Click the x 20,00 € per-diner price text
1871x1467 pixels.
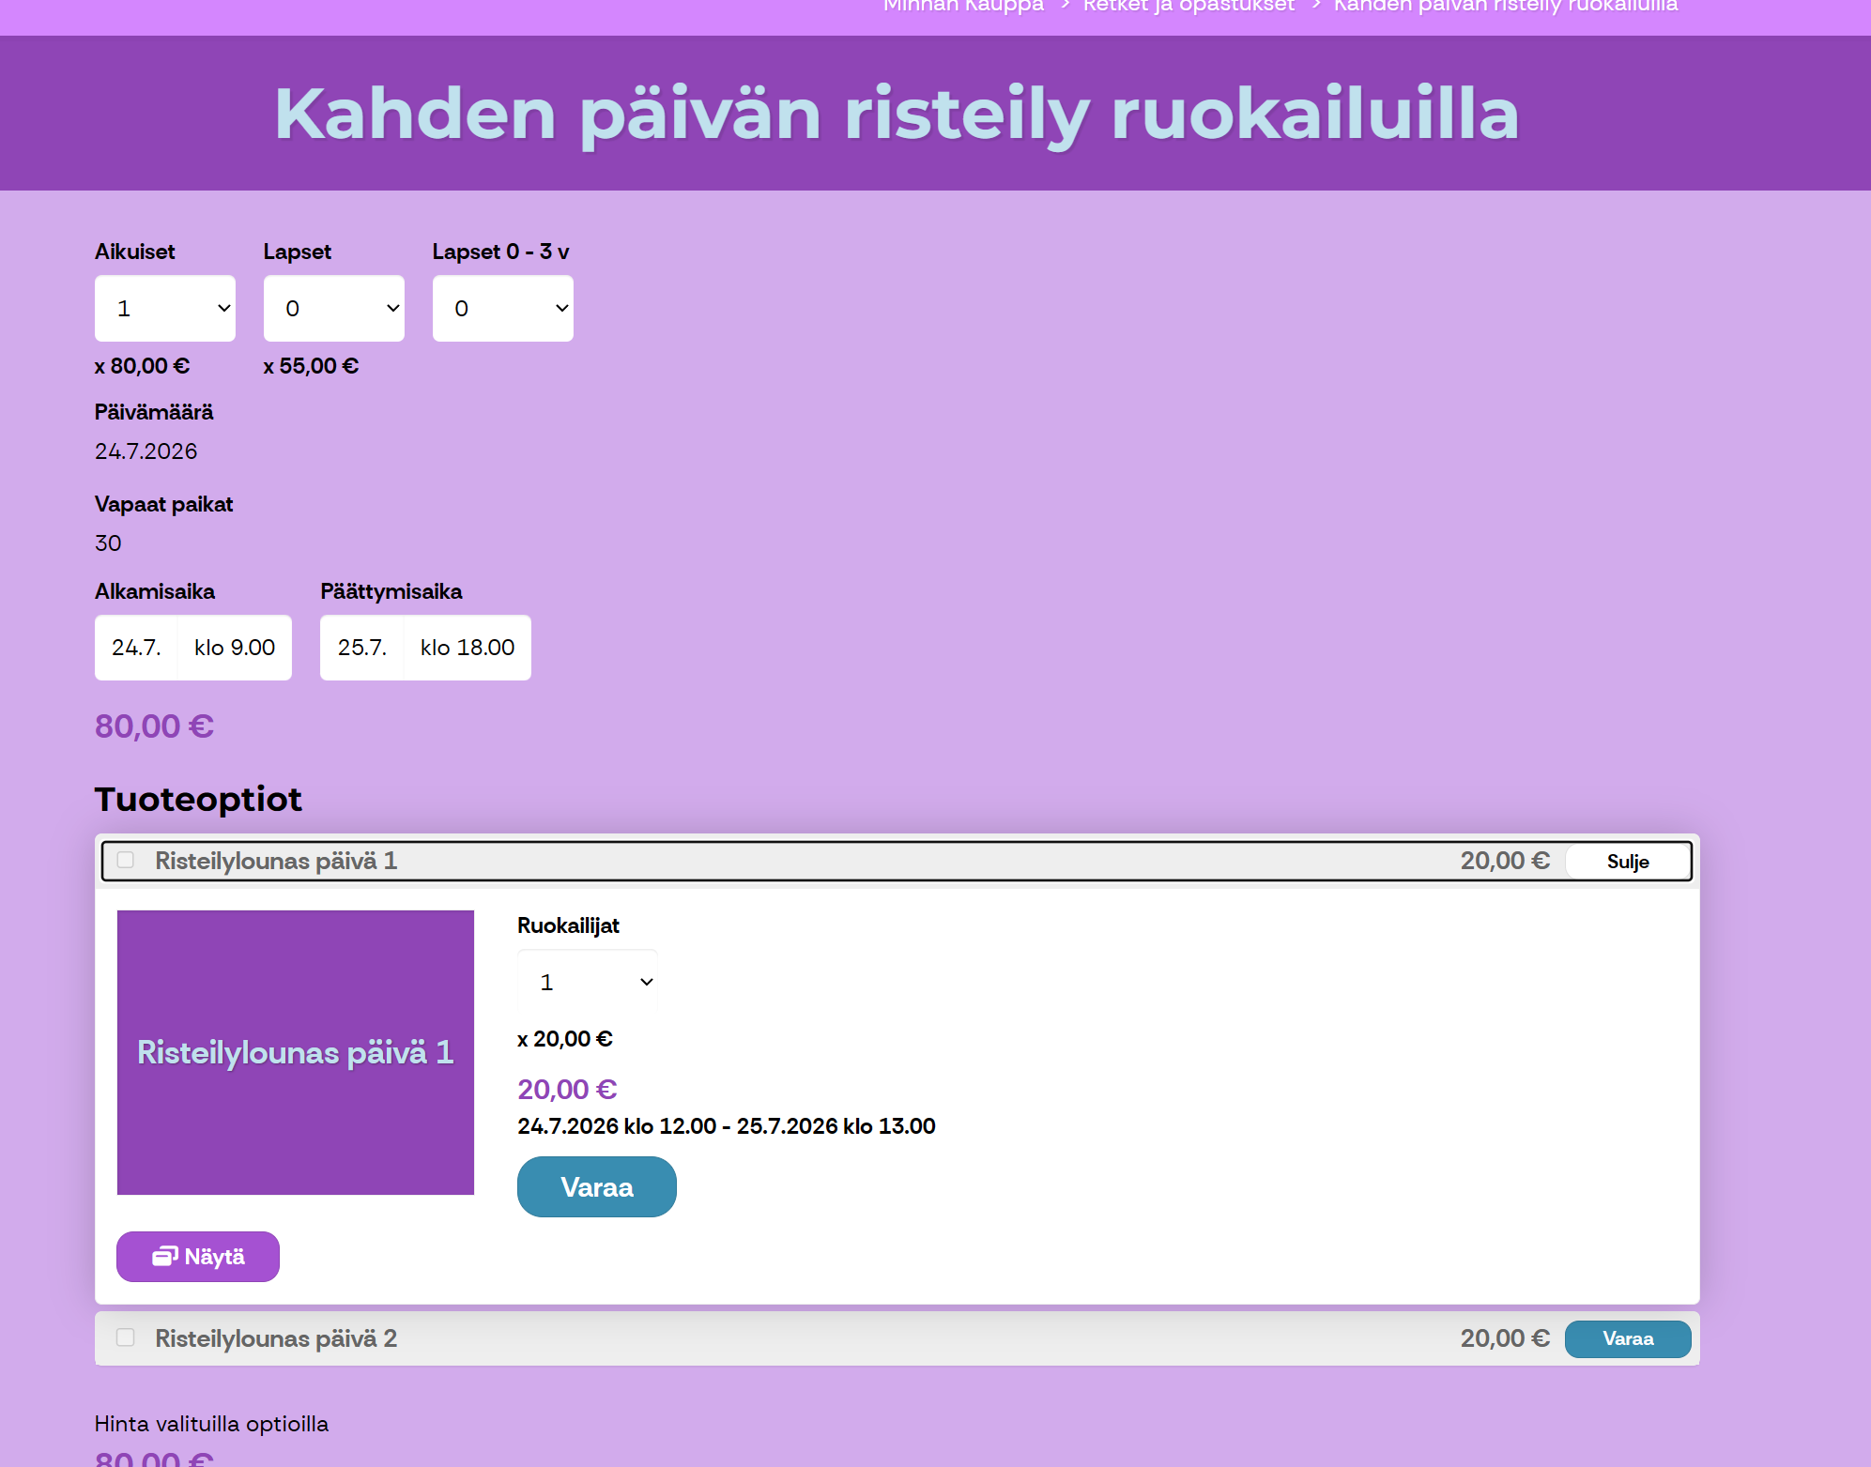coord(565,1039)
